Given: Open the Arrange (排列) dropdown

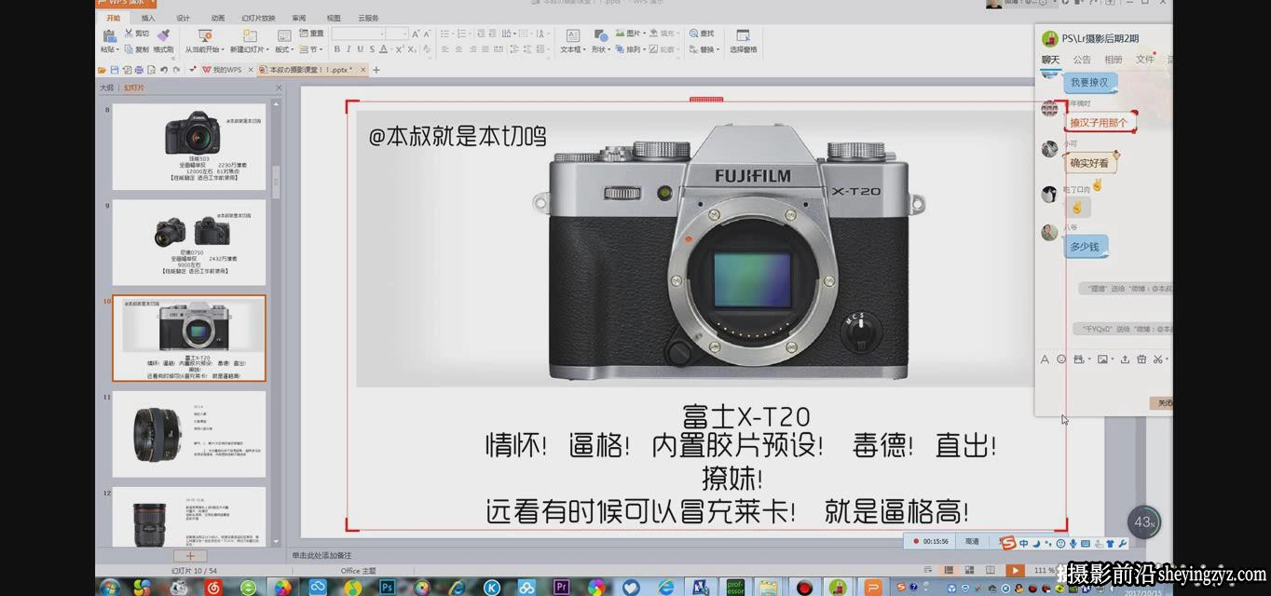Looking at the screenshot, I should (x=631, y=49).
